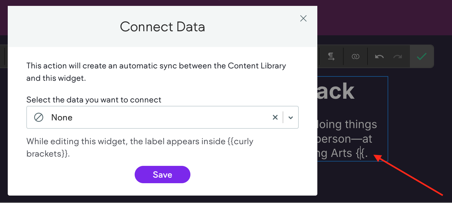This screenshot has width=452, height=203.
Task: Clear the selected data with the X
Action: (275, 118)
